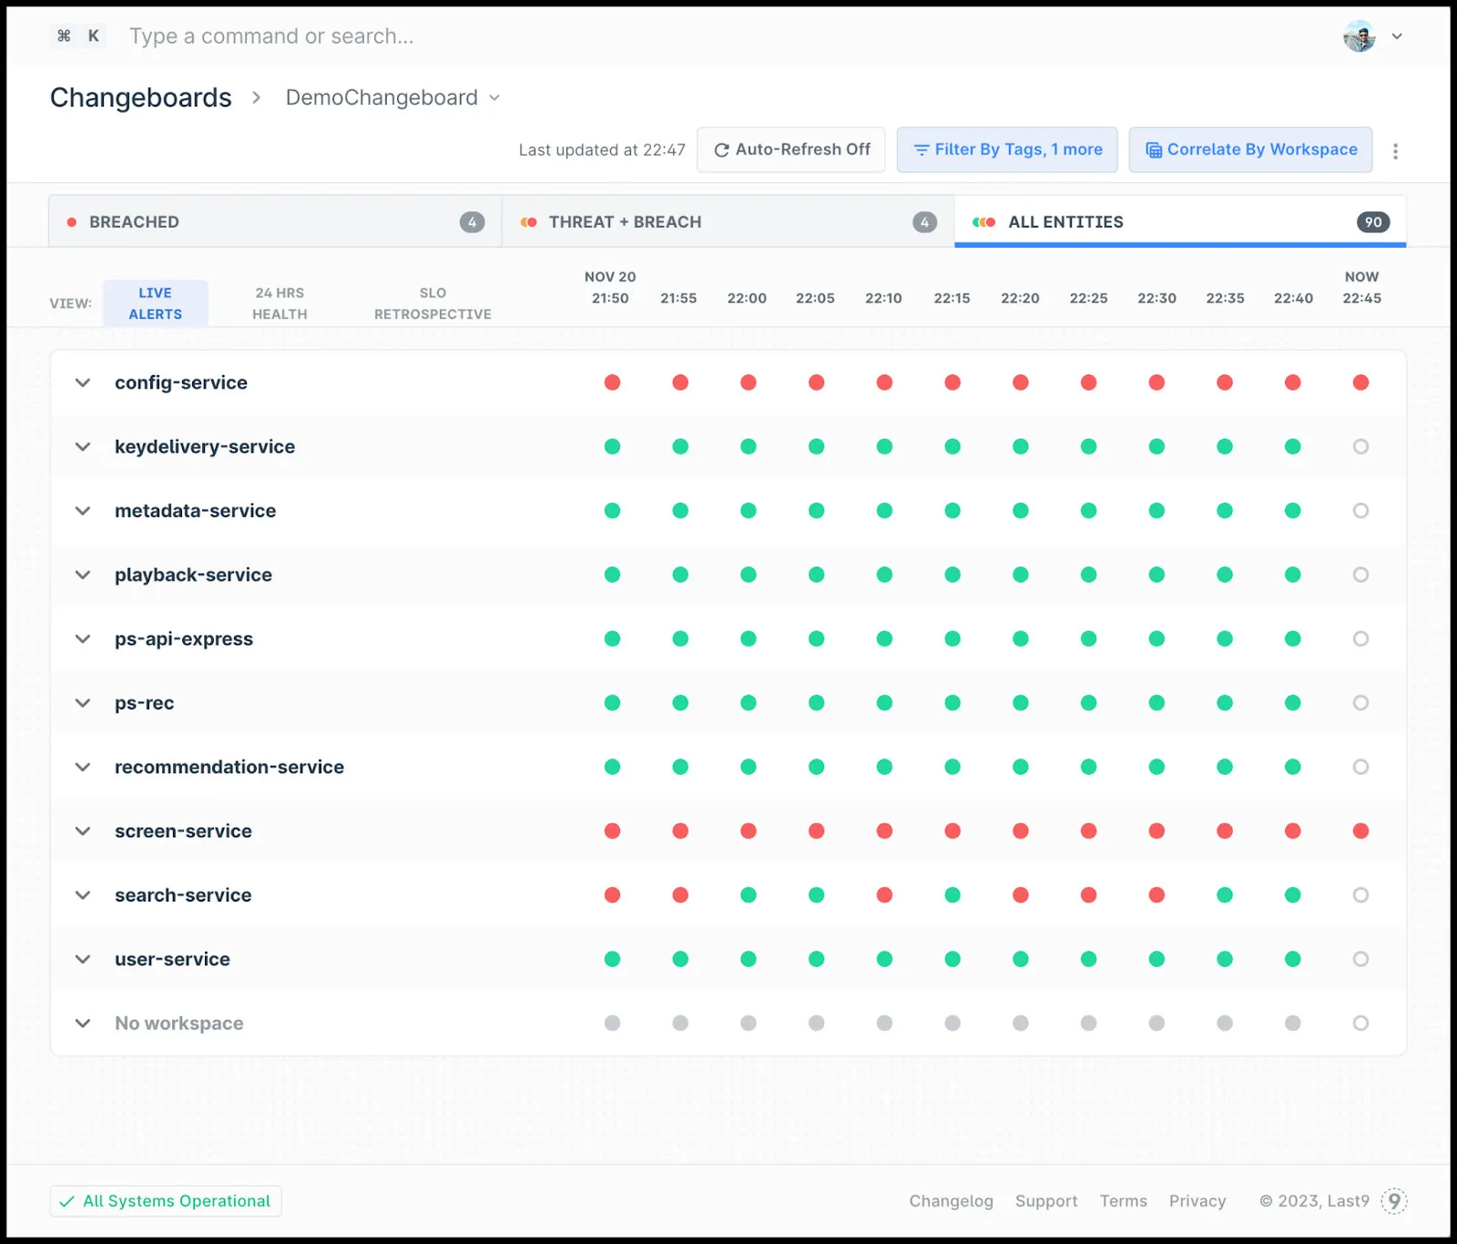1457x1244 pixels.
Task: Click the chevron next to the avatar
Action: click(1397, 36)
